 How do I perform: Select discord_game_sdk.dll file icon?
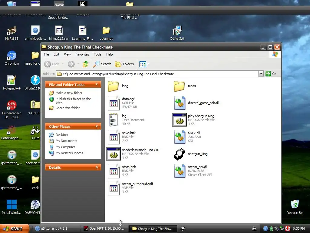click(180, 103)
